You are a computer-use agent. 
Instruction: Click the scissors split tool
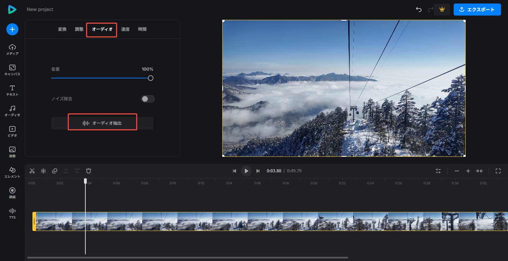coord(32,171)
